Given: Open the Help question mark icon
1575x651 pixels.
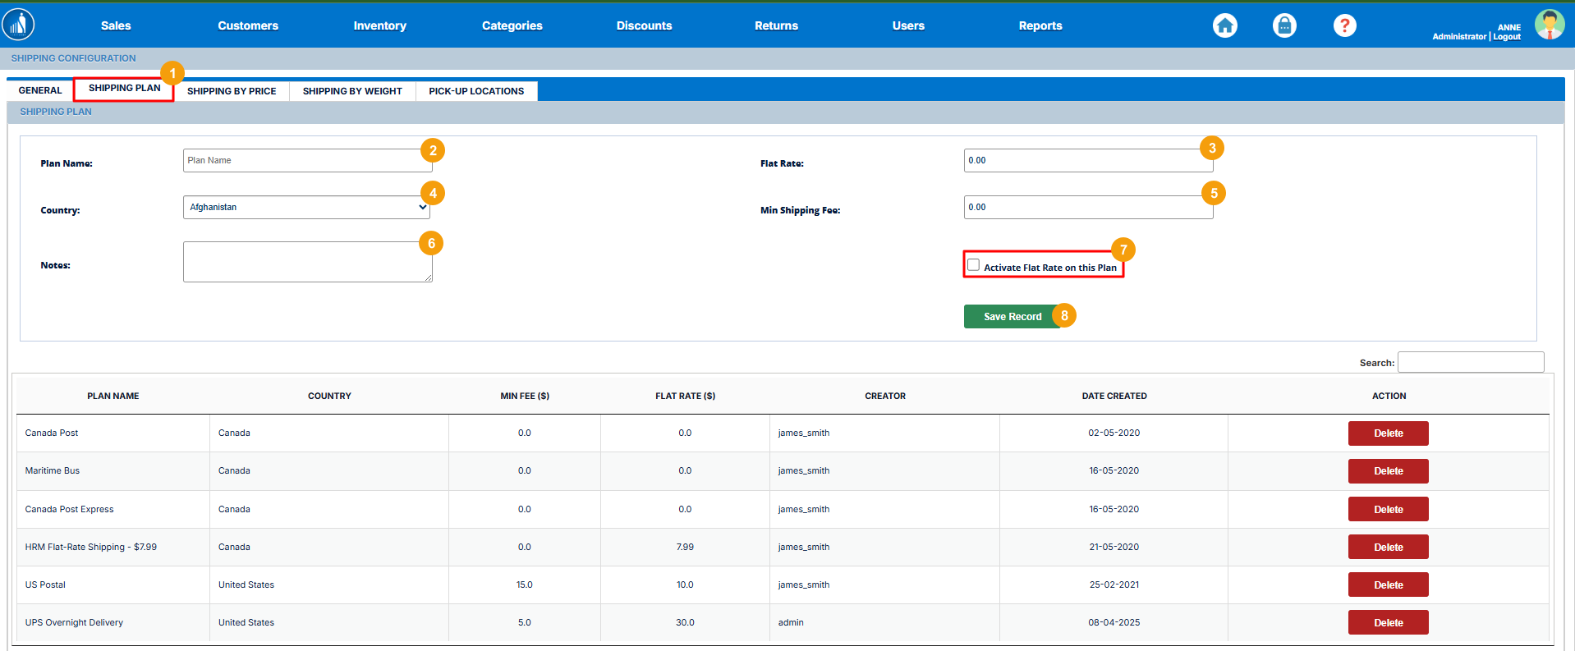Looking at the screenshot, I should [1344, 25].
